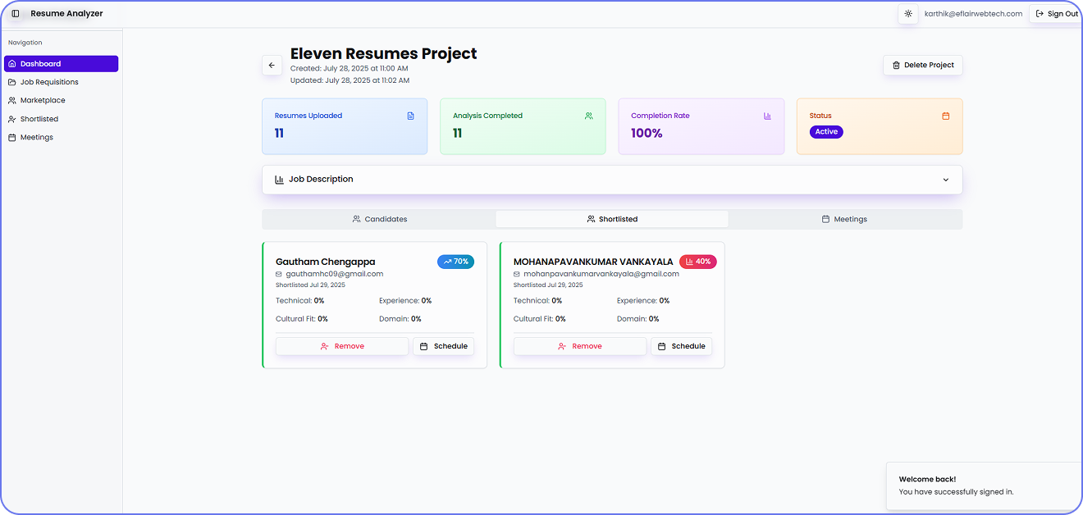Viewport: 1083px width, 515px height.
Task: Click Gautham Chengappa's 70% score badge
Action: click(455, 262)
